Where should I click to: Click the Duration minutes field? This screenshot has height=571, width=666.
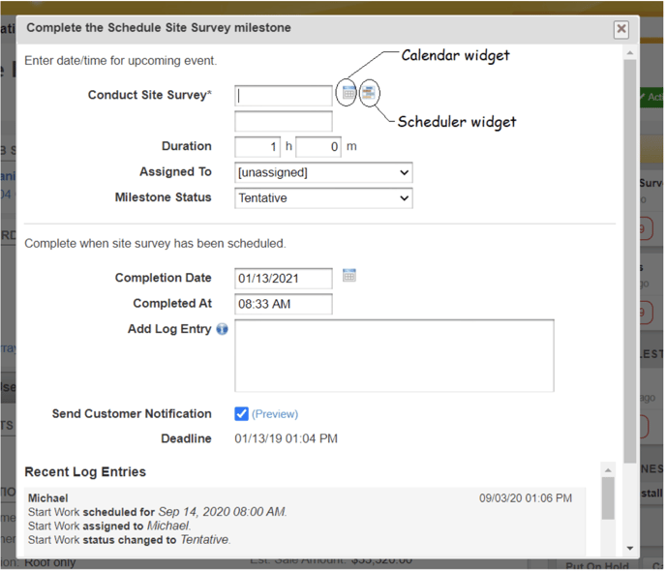[x=318, y=147]
